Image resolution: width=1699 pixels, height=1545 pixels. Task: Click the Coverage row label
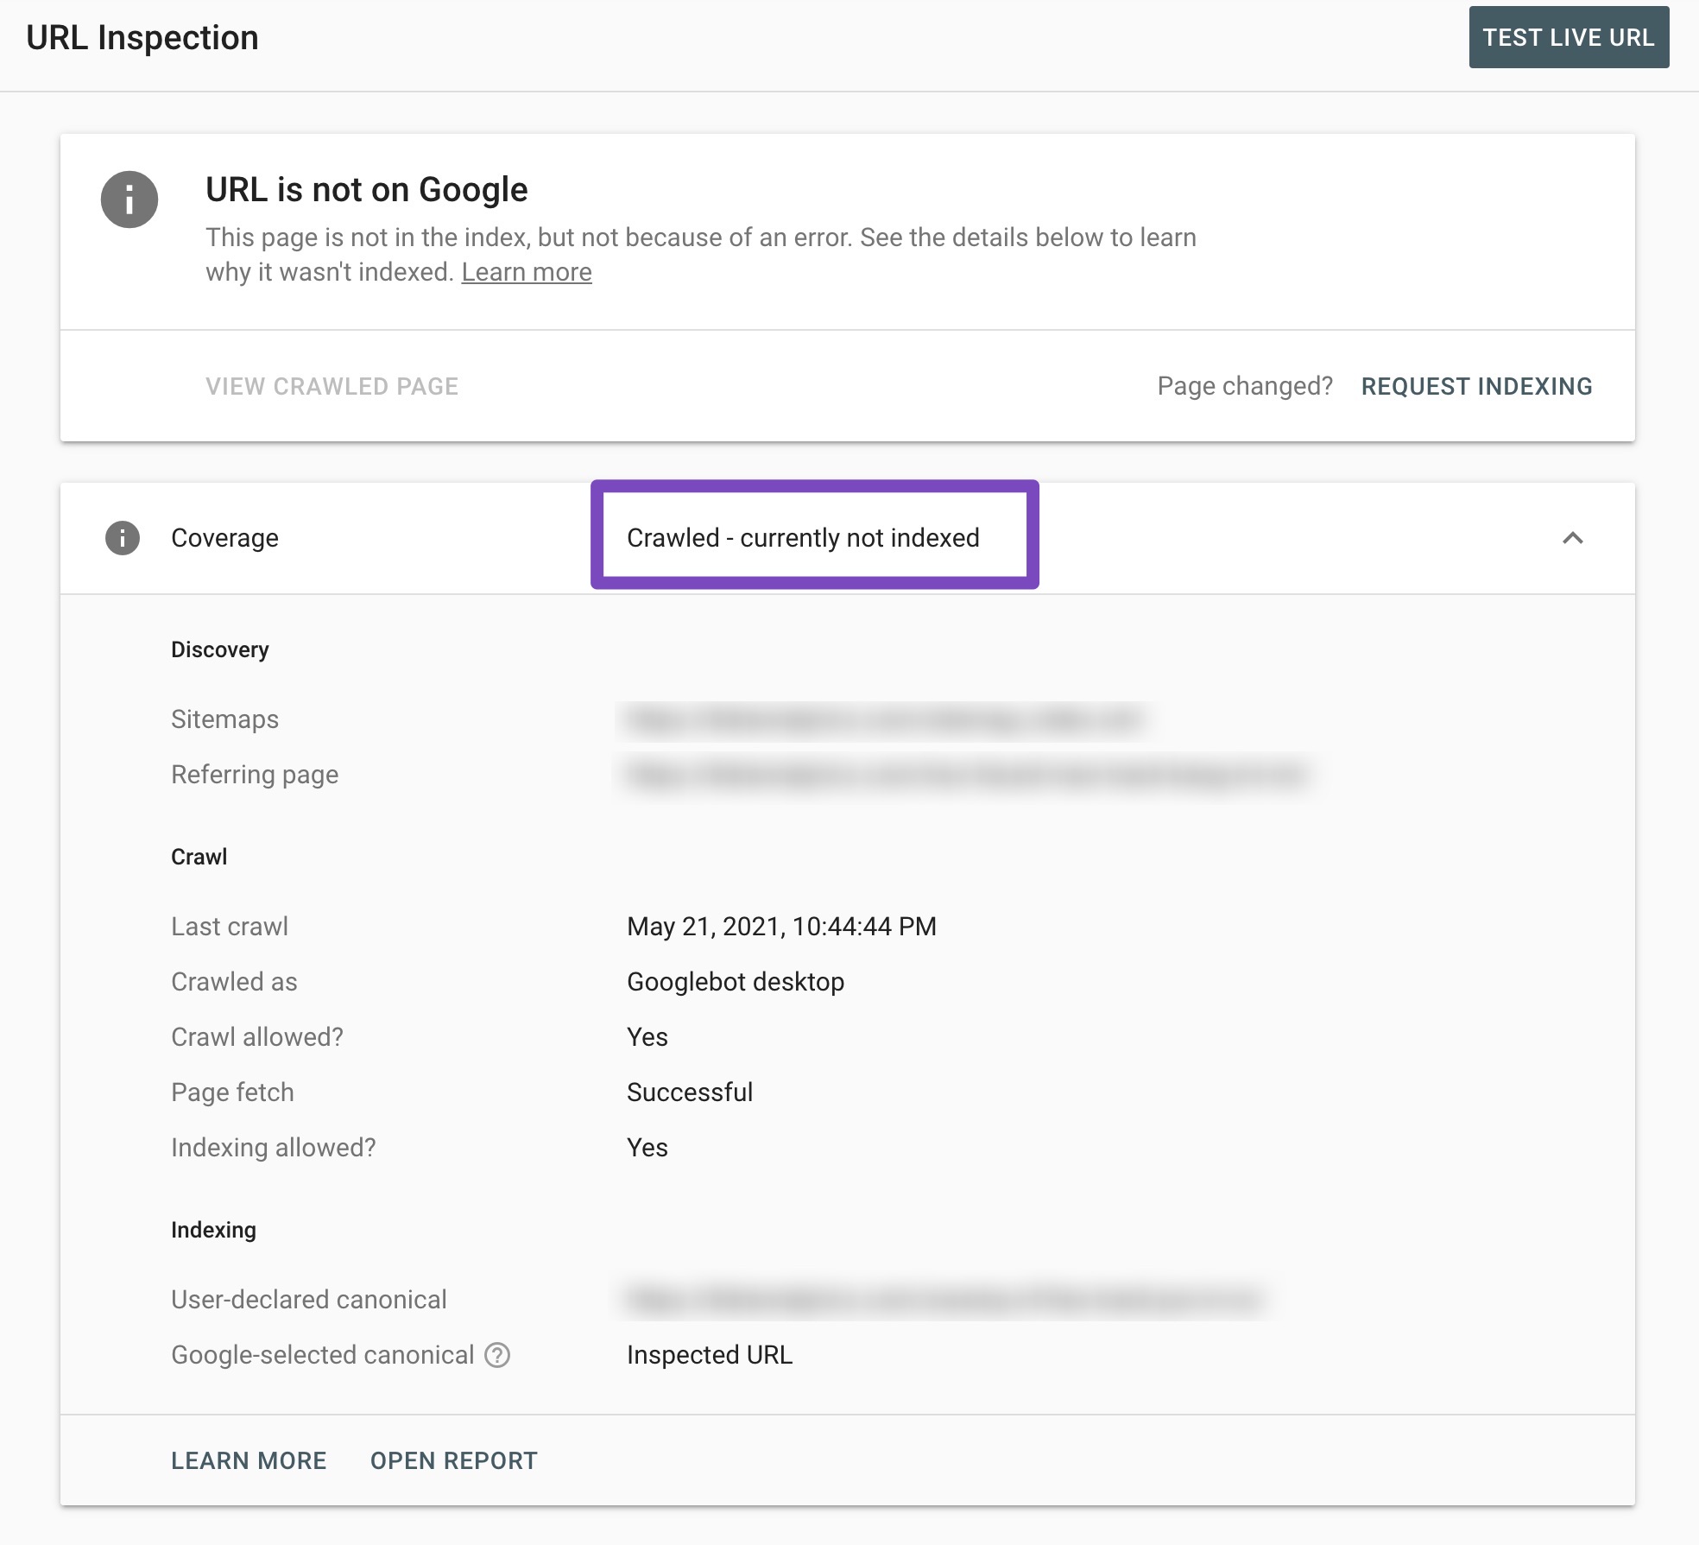point(224,538)
